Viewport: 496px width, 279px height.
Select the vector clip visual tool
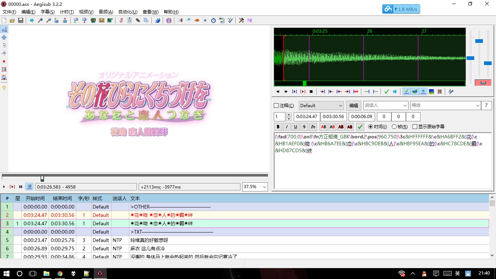4,77
